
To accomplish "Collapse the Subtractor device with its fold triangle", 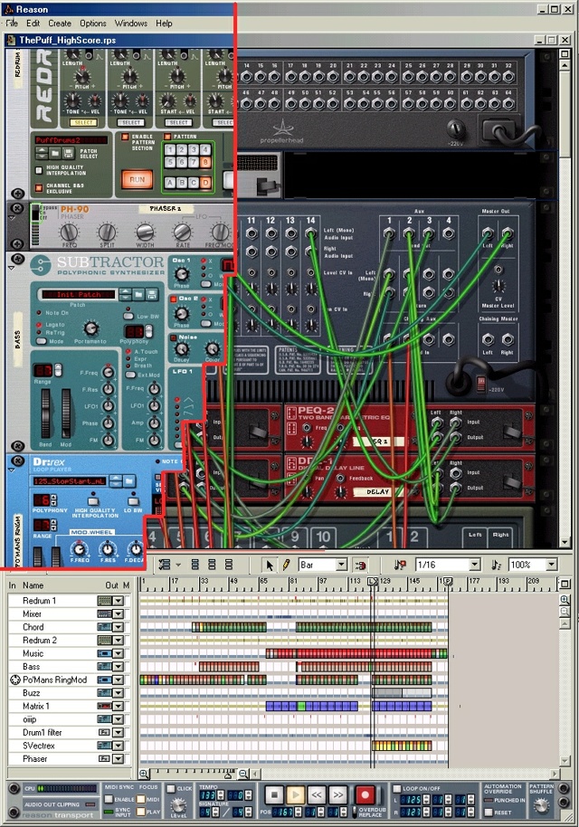I will [12, 268].
